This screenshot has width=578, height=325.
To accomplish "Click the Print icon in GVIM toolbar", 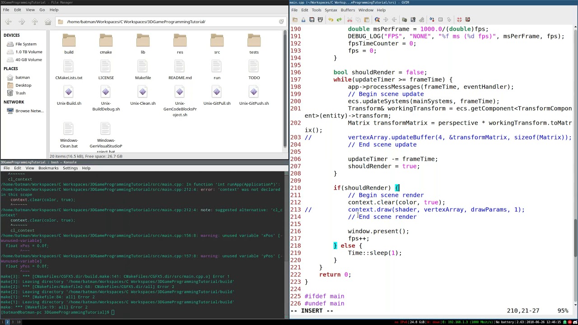I will [x=320, y=19].
